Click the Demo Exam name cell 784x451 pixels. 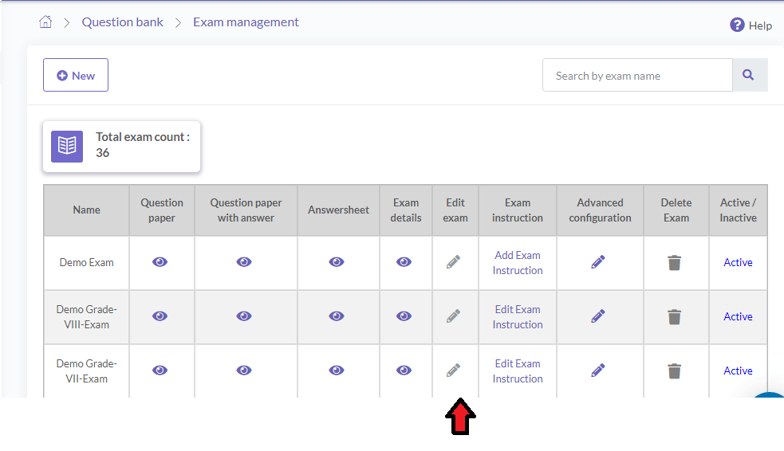pyautogui.click(x=86, y=263)
